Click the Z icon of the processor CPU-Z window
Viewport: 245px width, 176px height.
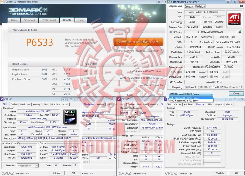click(2, 99)
